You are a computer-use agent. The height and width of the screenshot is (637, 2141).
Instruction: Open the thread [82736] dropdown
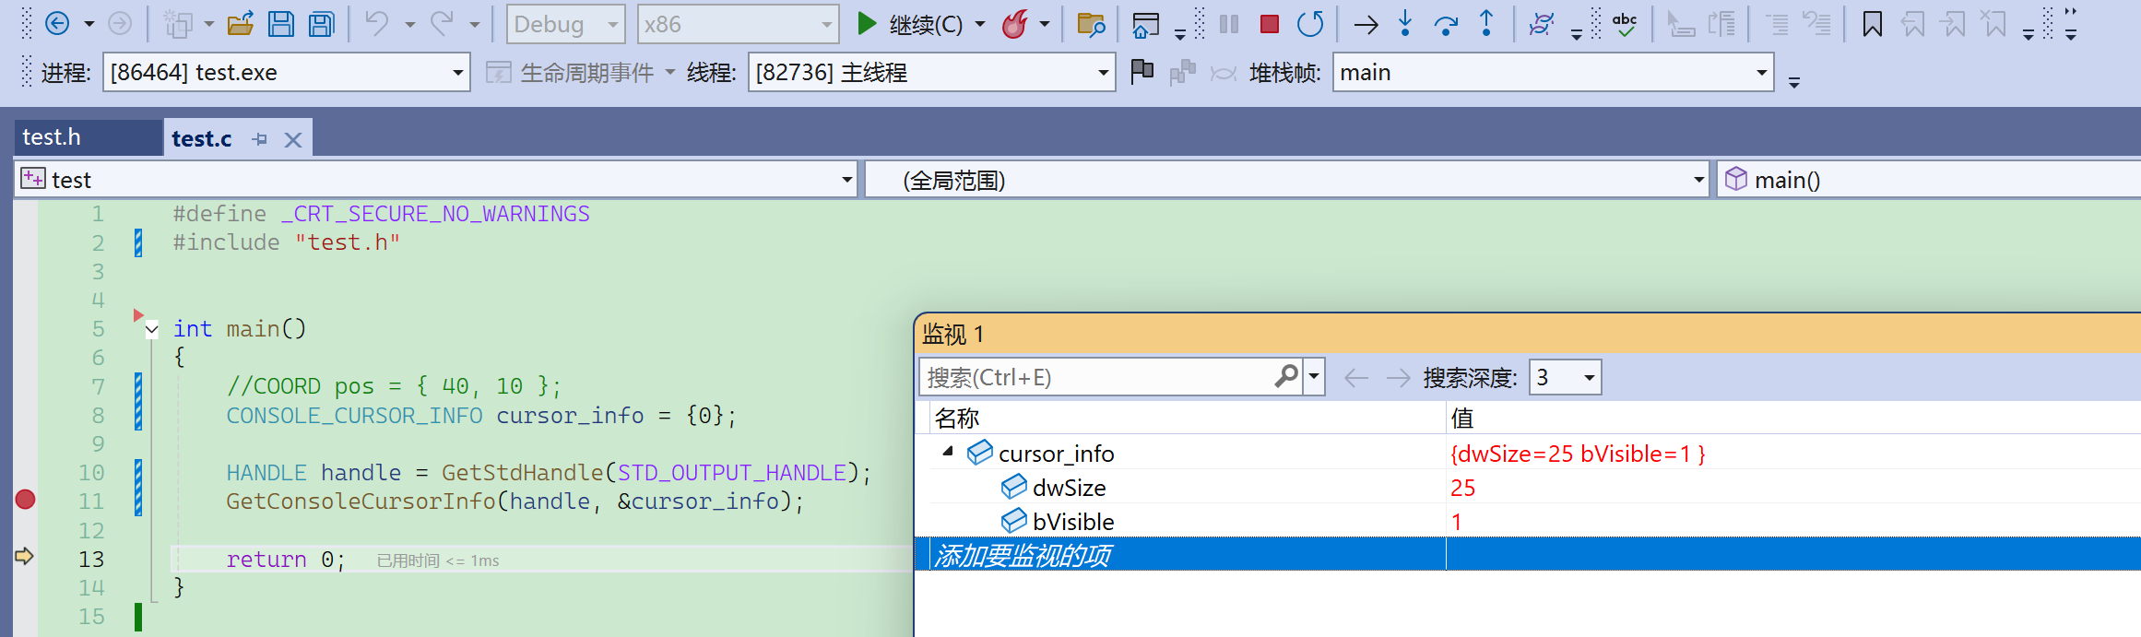tap(931, 72)
